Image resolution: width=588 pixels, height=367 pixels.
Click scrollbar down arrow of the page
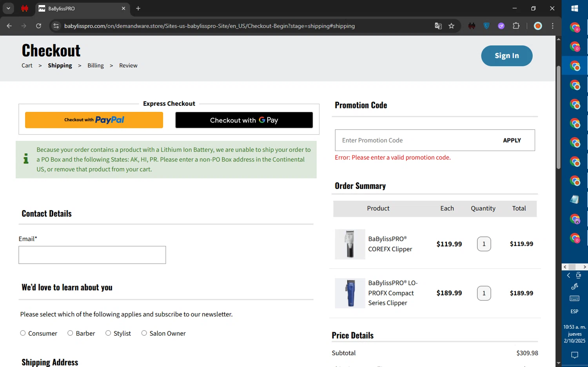558,363
